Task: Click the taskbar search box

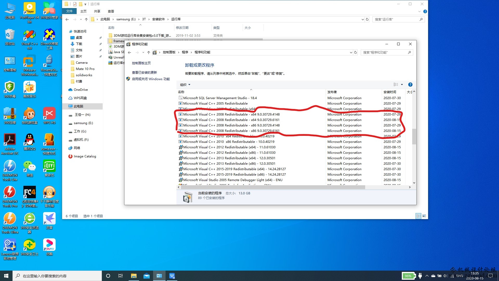Action: 57,276
